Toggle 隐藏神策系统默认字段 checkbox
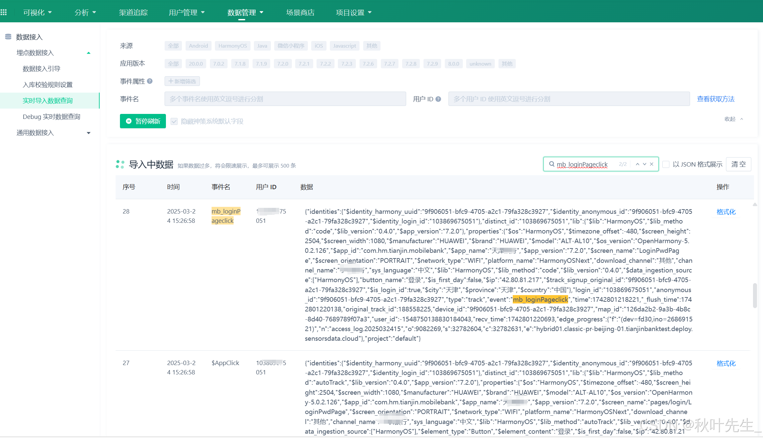This screenshot has height=438, width=763. 174,121
